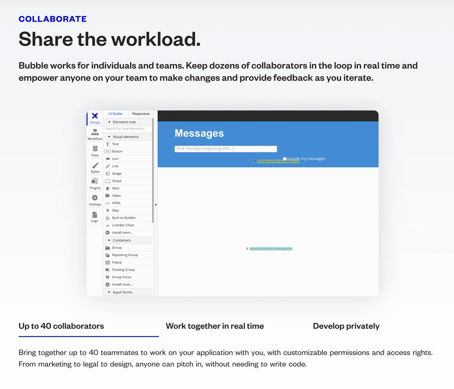Collapse the Visual elements section
The image size is (454, 389).
point(128,137)
